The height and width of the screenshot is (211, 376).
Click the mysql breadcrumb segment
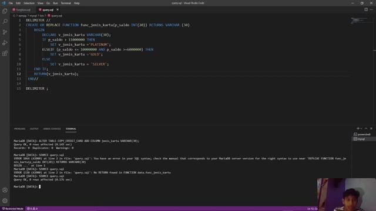click(33, 16)
